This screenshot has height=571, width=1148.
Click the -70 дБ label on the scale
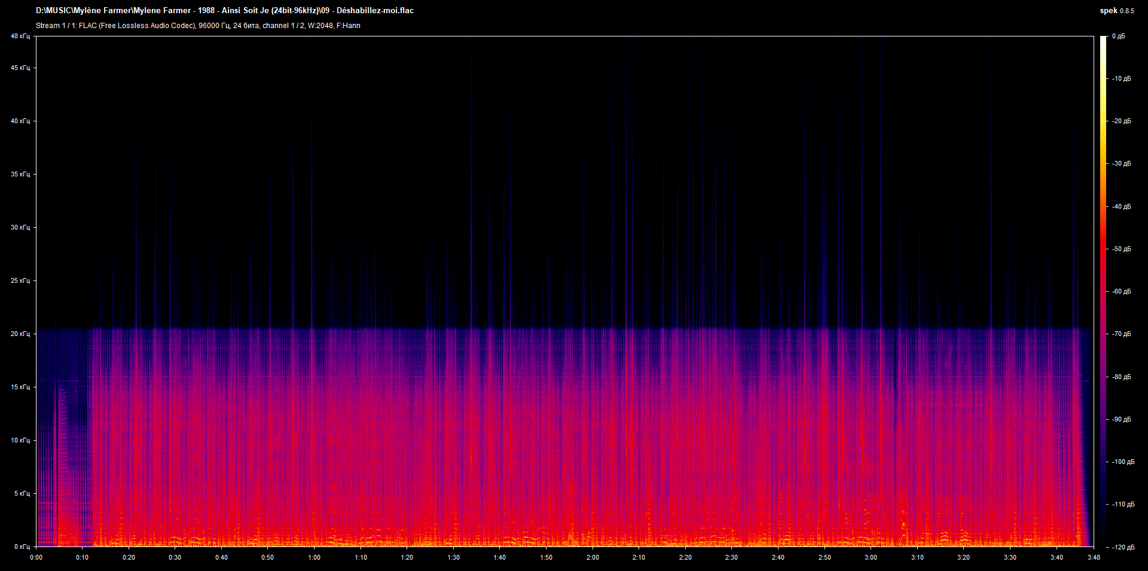[1122, 334]
